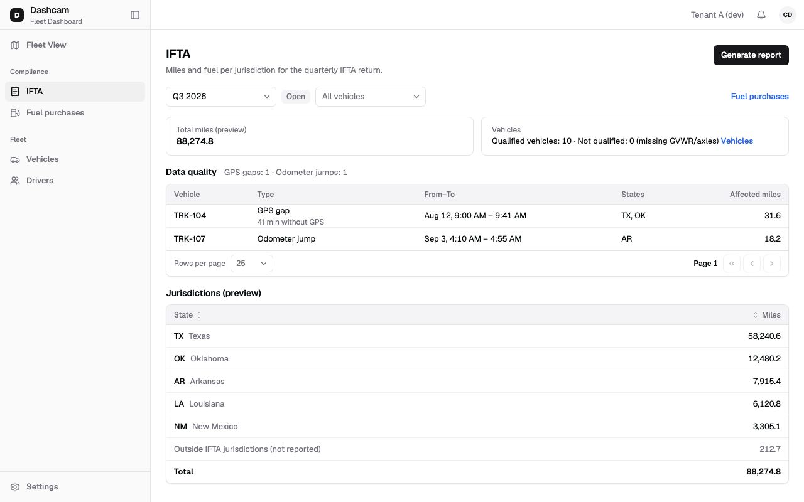The image size is (804, 502).
Task: Open the CD user avatar
Action: [x=787, y=15]
